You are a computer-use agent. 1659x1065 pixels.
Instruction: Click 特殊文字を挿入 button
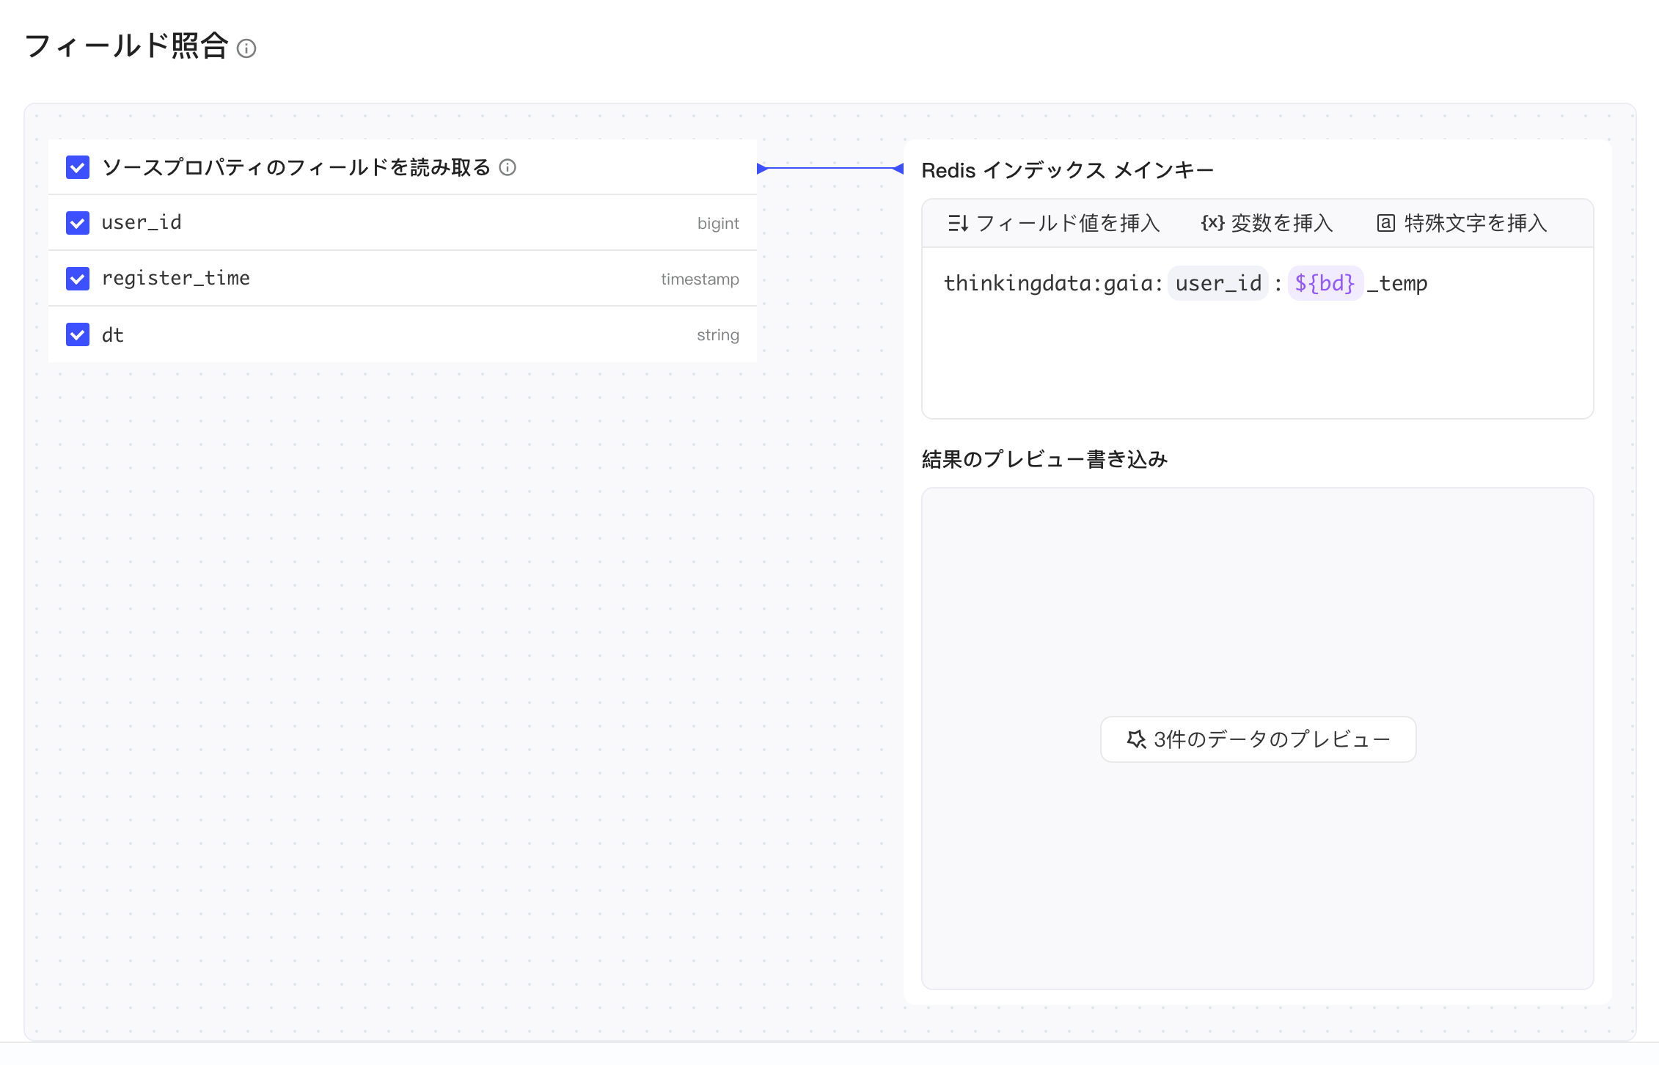(x=1462, y=223)
